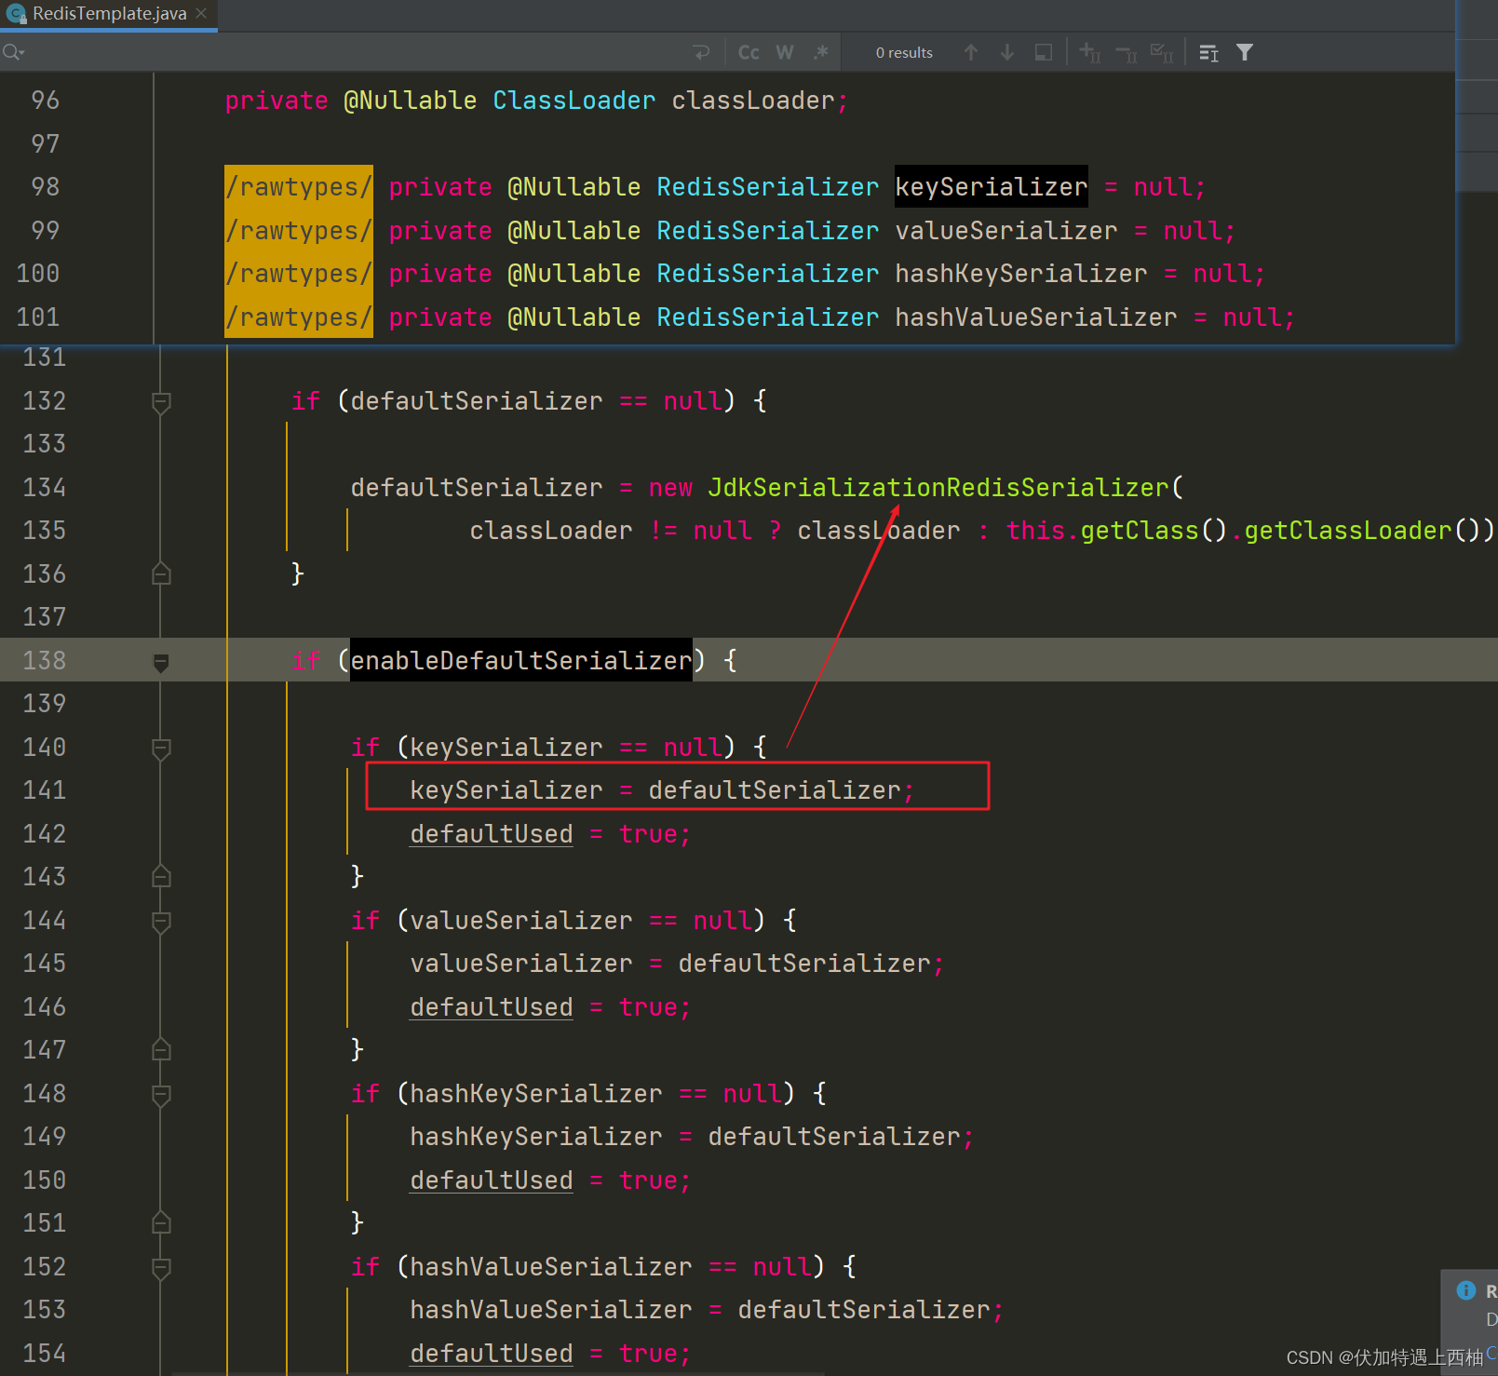Toggle Words (W) search option
The image size is (1498, 1376).
(x=785, y=52)
